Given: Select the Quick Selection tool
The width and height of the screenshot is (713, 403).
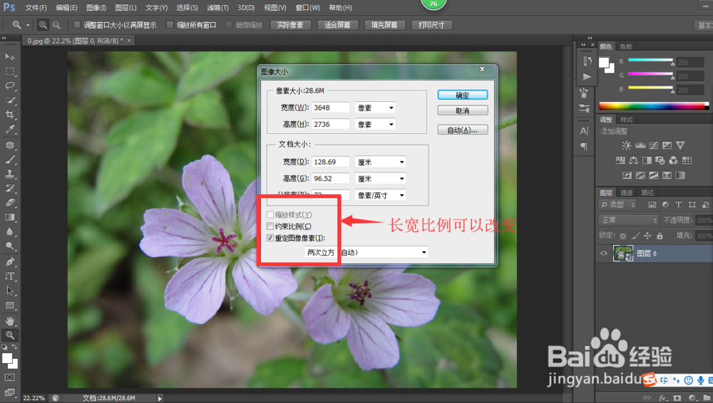Looking at the screenshot, I should (10, 100).
